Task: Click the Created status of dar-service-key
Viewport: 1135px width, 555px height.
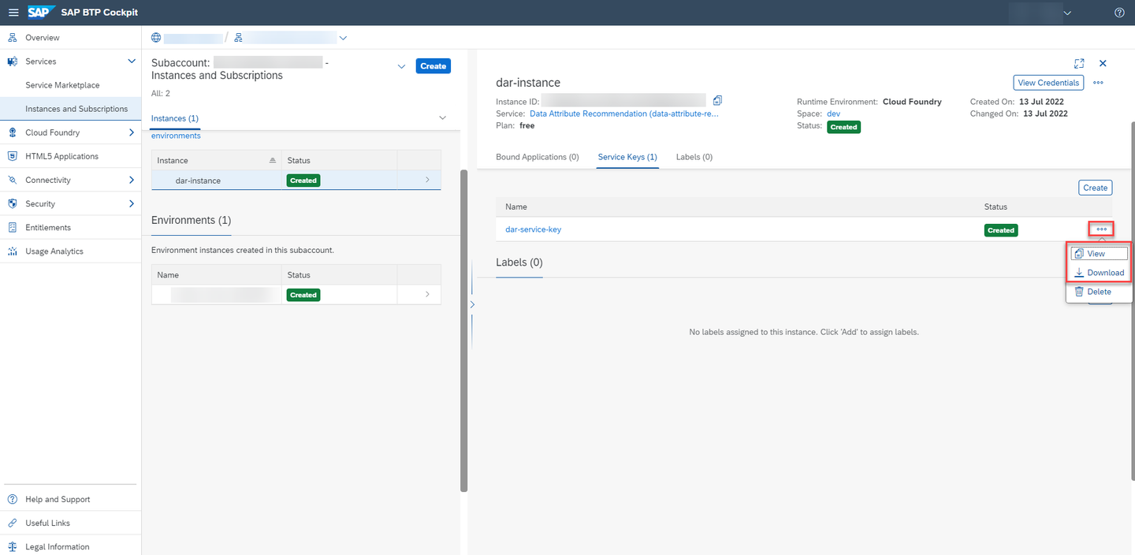Action: [1001, 230]
